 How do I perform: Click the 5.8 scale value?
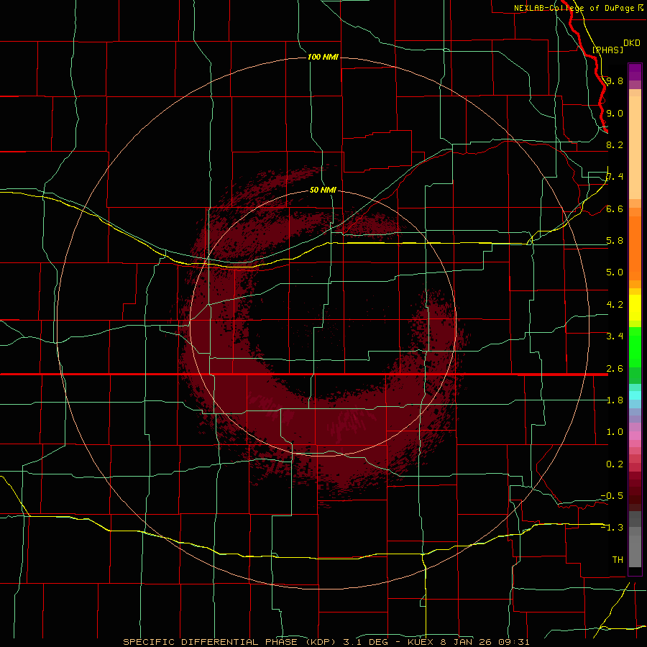[615, 241]
